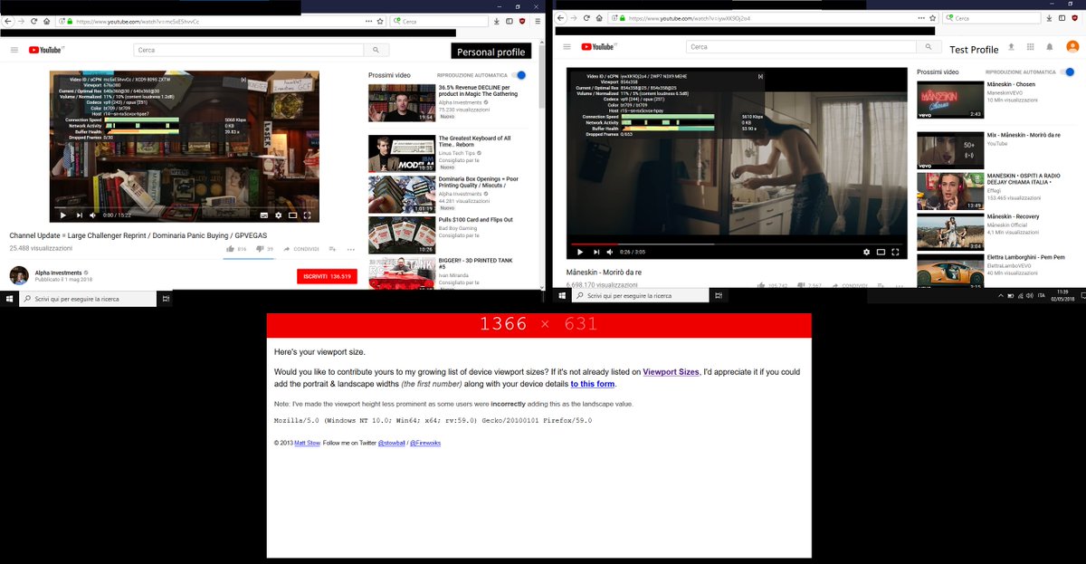The image size is (1086, 564).
Task: Click the YouTube logo in the right window
Action: (598, 46)
